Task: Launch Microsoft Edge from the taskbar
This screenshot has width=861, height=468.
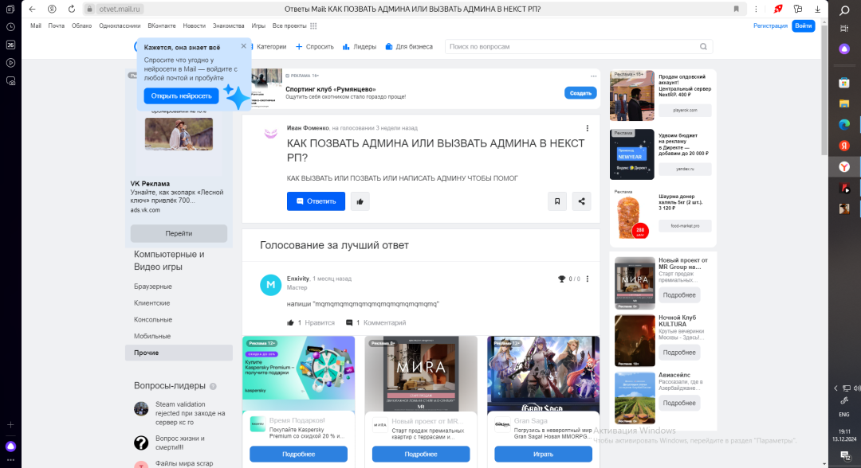Action: pyautogui.click(x=844, y=125)
